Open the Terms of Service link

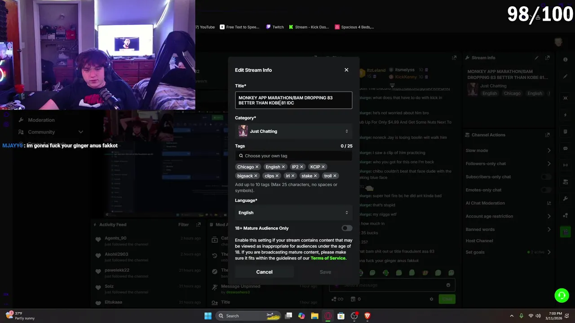coord(328,258)
